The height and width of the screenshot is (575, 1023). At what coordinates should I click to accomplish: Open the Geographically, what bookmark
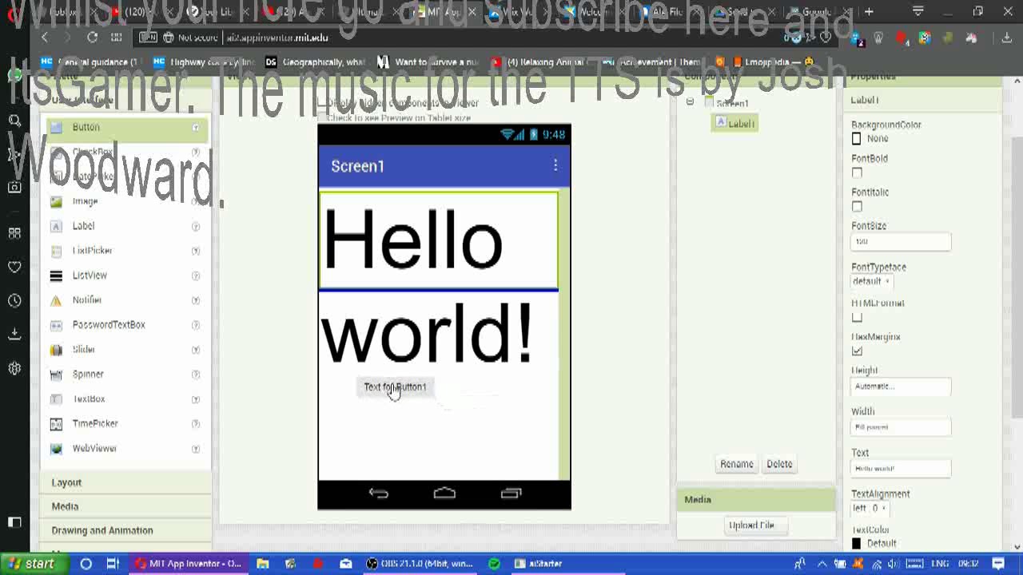[x=316, y=61]
